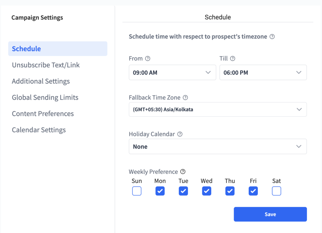Click help icon next to Fallback Time Zone

click(185, 97)
